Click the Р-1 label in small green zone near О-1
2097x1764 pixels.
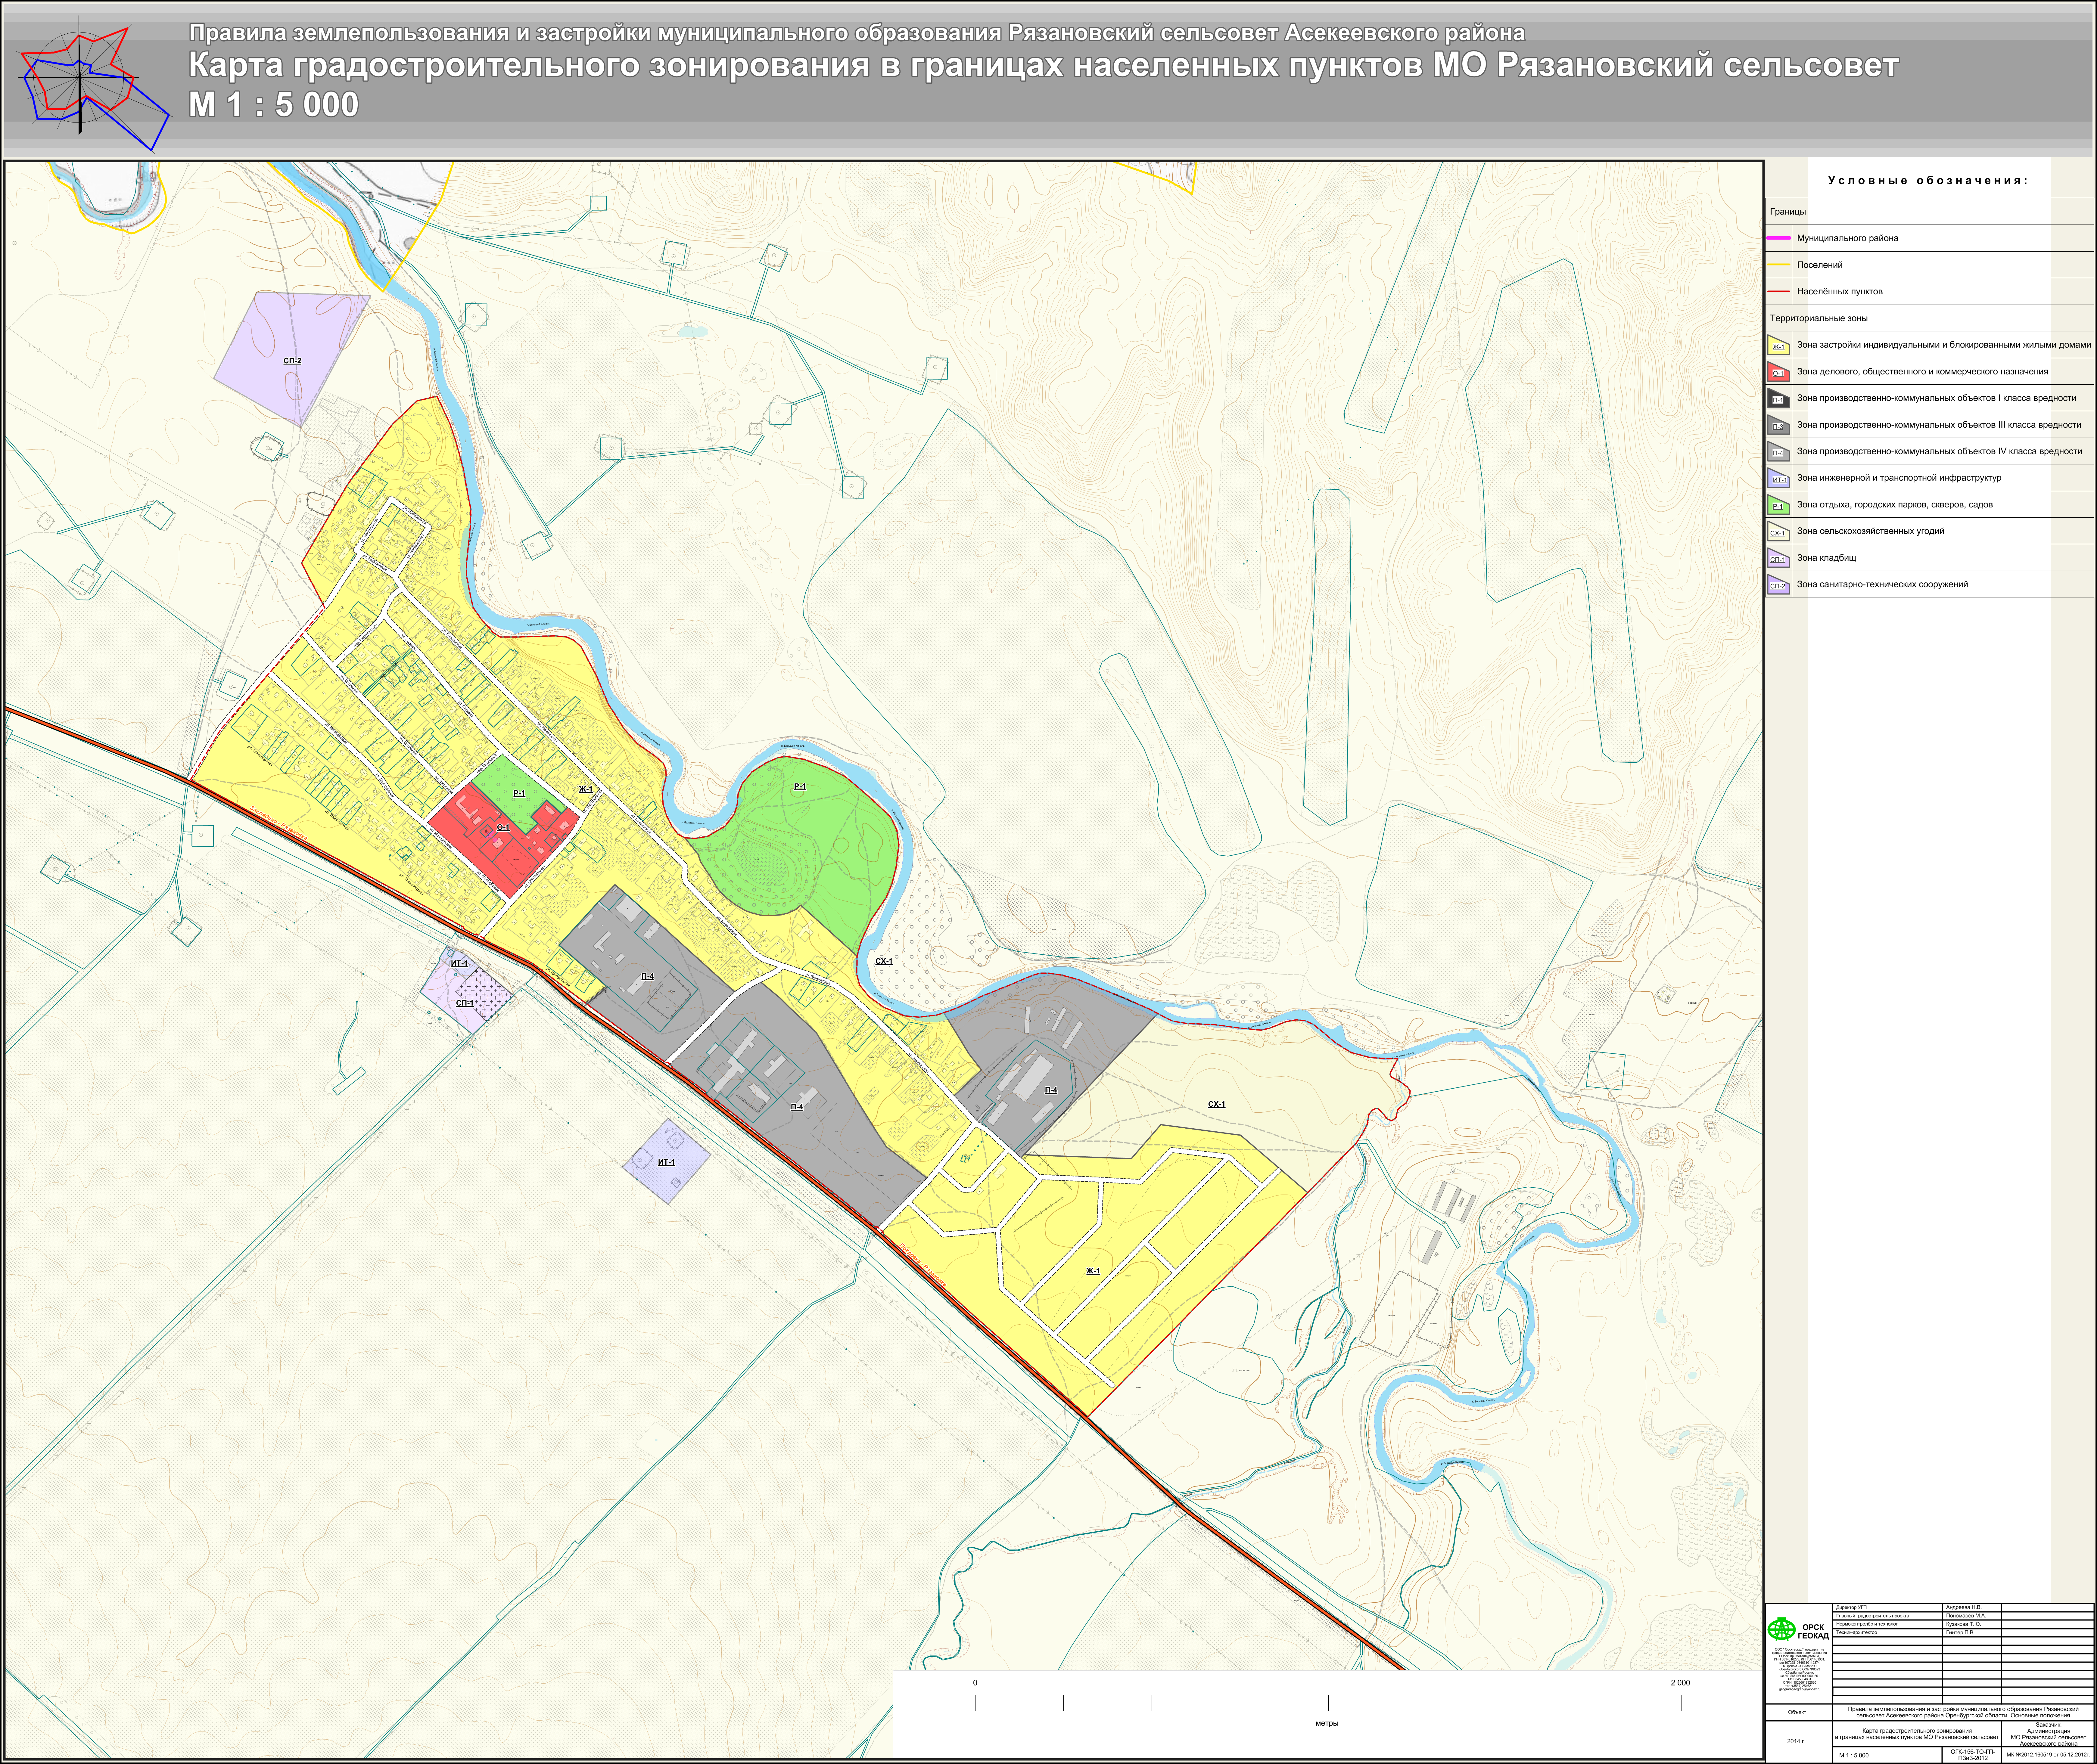[519, 794]
